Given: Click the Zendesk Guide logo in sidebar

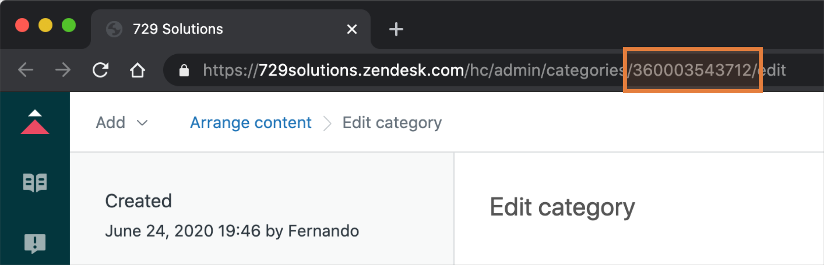Looking at the screenshot, I should (35, 122).
